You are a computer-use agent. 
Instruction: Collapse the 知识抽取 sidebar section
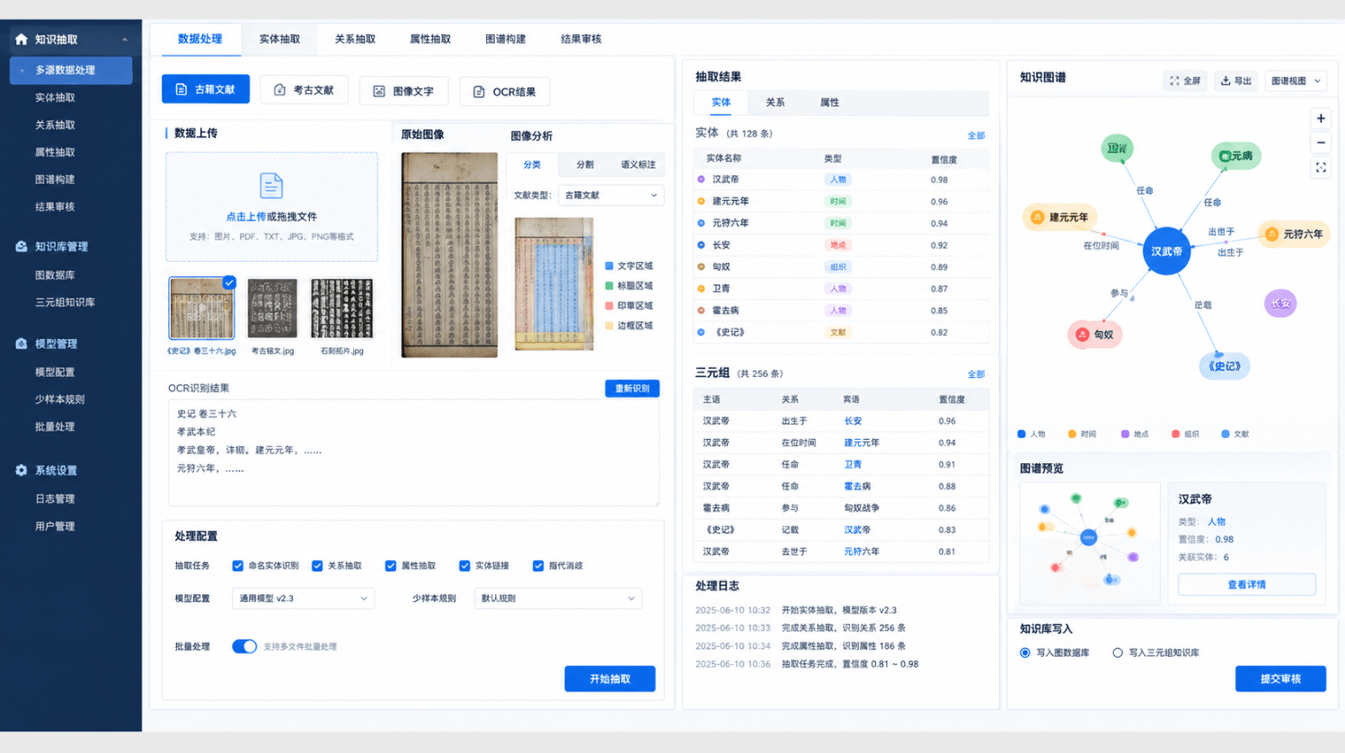pos(125,39)
